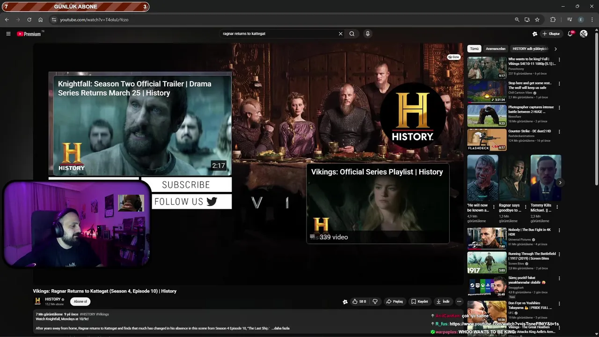Viewport: 599px width, 337px height.
Task: Show more filter chips with right arrow
Action: 555,49
